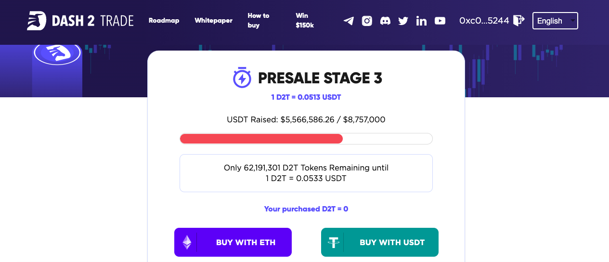
Task: Open the Win $150k link
Action: (305, 21)
